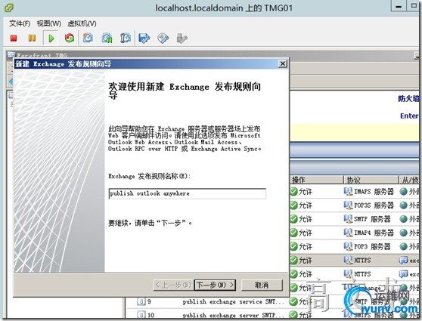Click the USB device connection icon
This screenshot has height=321, width=422.
pyautogui.click(x=182, y=39)
